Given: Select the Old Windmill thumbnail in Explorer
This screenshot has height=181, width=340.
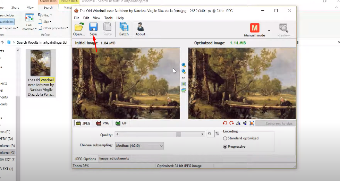Looking at the screenshot, I should 41,73.
